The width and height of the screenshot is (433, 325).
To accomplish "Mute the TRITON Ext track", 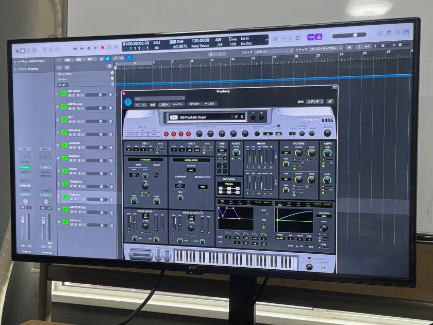I will pyautogui.click(x=71, y=186).
